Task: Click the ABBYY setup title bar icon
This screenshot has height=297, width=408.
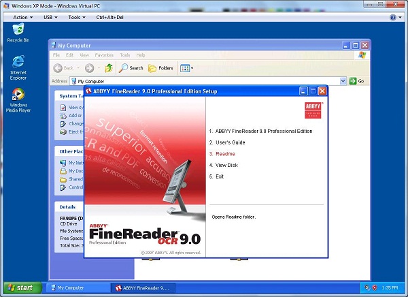Action: click(x=88, y=91)
